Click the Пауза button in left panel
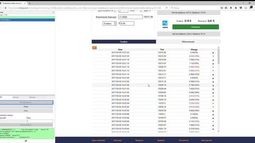The width and height of the screenshot is (255, 143). click(x=26, y=106)
